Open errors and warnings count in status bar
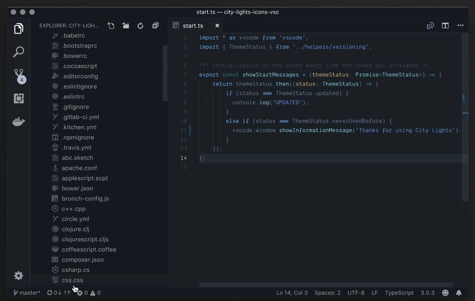The width and height of the screenshot is (475, 301). tap(88, 293)
